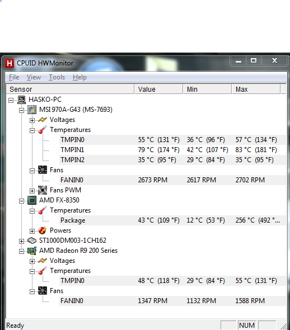Click the Fans PWM icon
Viewport: 290px width, 330px height.
[x=43, y=190]
